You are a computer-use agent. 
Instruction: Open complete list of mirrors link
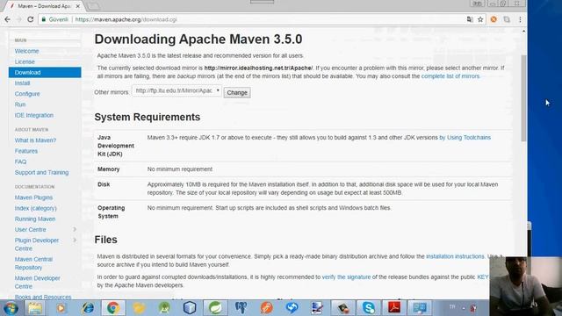[450, 76]
